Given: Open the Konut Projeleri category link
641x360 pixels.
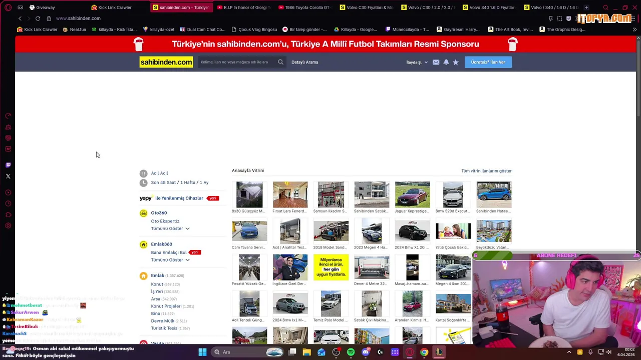Looking at the screenshot, I should [166, 306].
